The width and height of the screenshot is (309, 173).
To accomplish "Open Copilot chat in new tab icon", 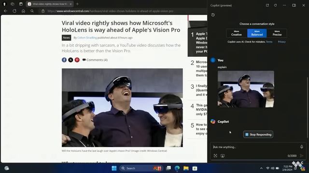I will pyautogui.click(x=267, y=5).
